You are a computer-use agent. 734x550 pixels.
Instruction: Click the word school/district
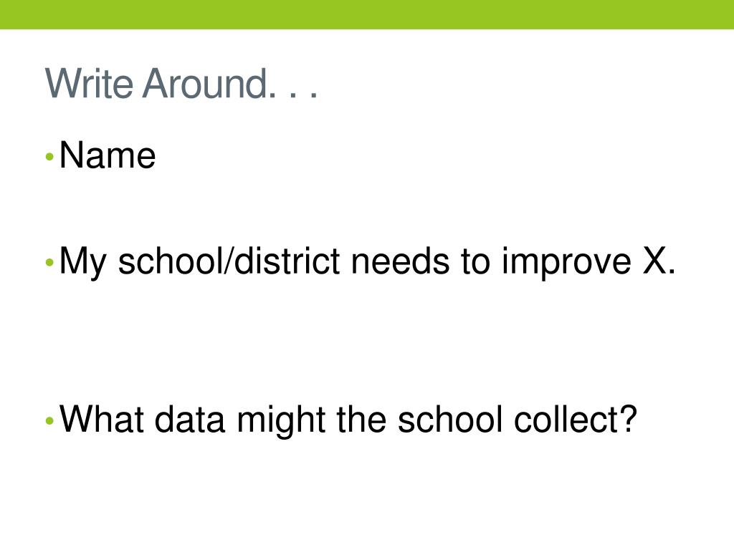[229, 261]
